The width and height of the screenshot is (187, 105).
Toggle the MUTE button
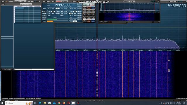coord(44,17)
